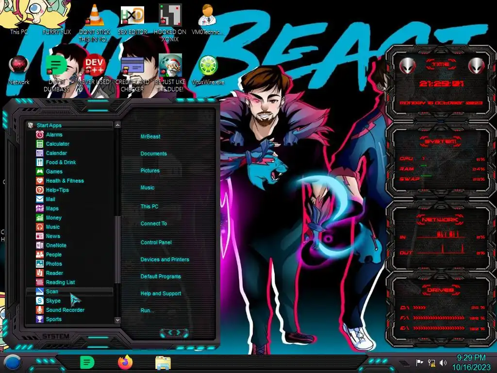Open the Network desktop icon
497x373 pixels.
19,70
